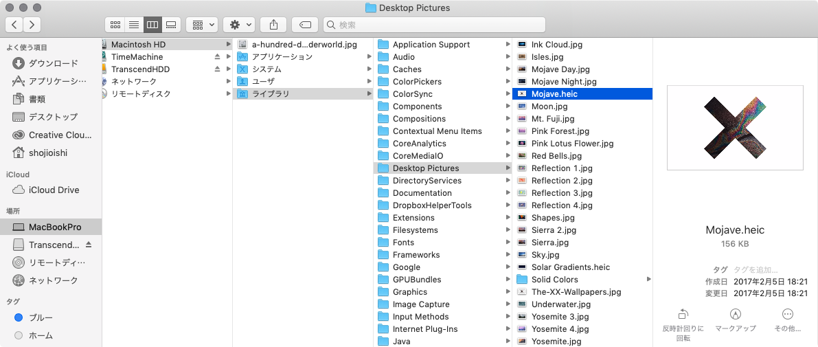Click the Mojave.heic preview thumbnail

click(735, 128)
